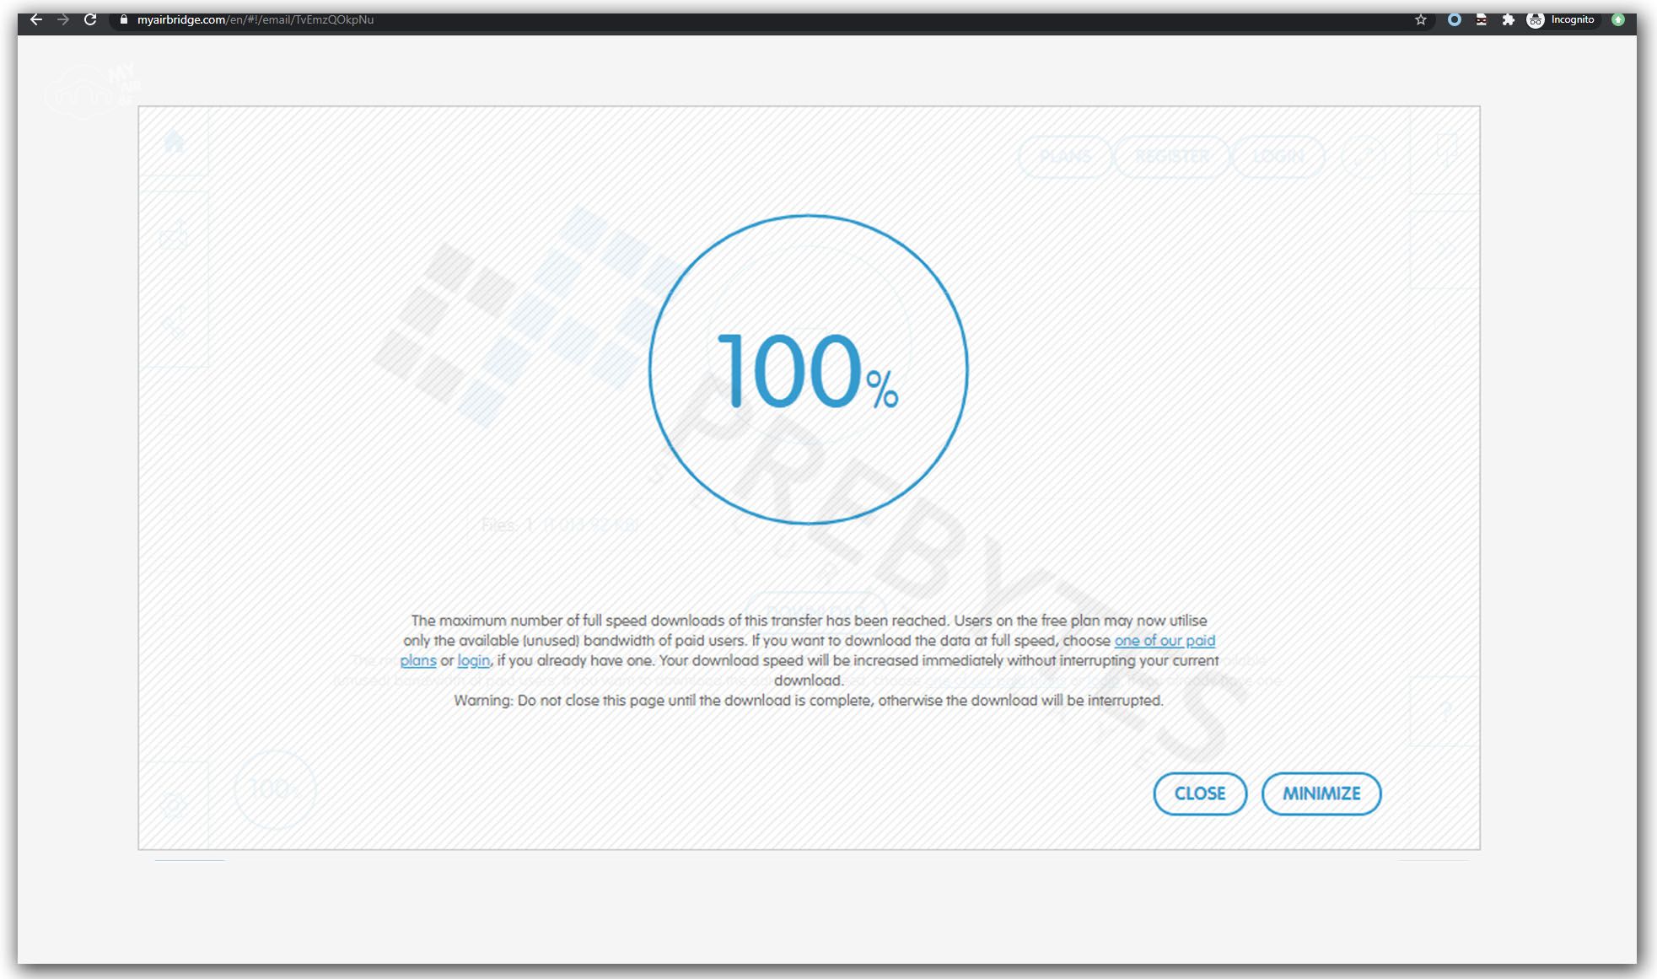
Task: Click the green Chrome update arrow icon
Action: tap(1617, 19)
